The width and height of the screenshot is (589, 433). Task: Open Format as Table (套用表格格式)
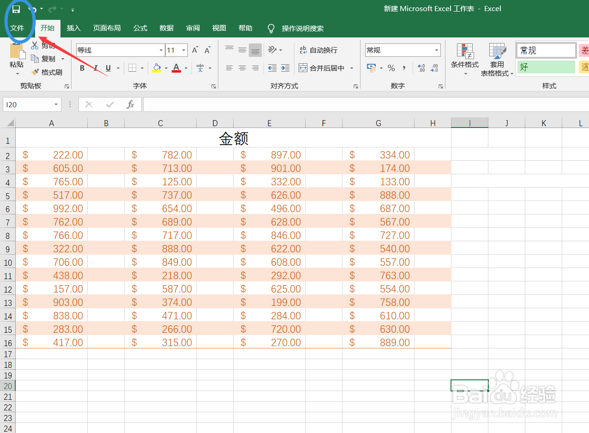(497, 60)
